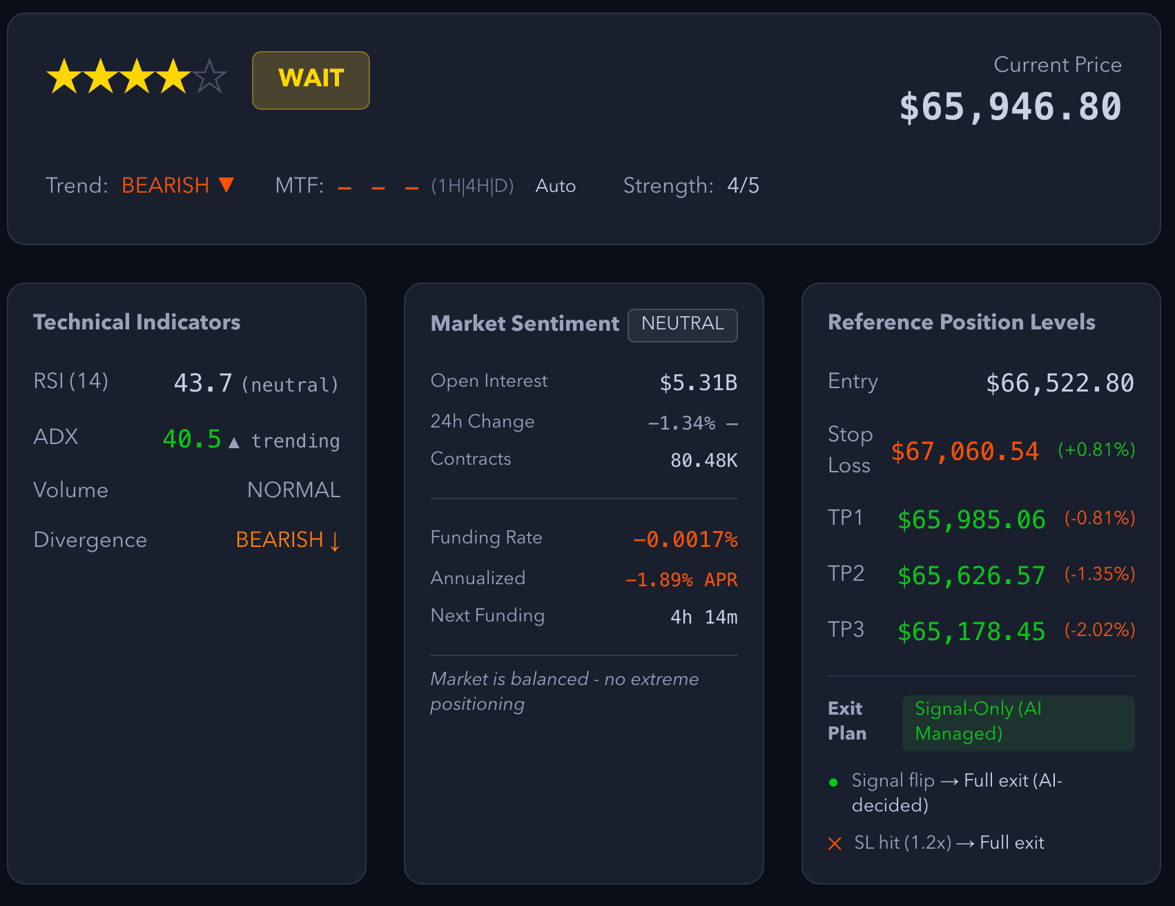The image size is (1175, 906).
Task: Select the downward arrow after BEARISH divergence
Action: click(x=335, y=541)
